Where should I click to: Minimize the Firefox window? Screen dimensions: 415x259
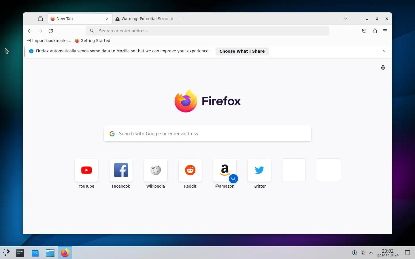coord(367,19)
